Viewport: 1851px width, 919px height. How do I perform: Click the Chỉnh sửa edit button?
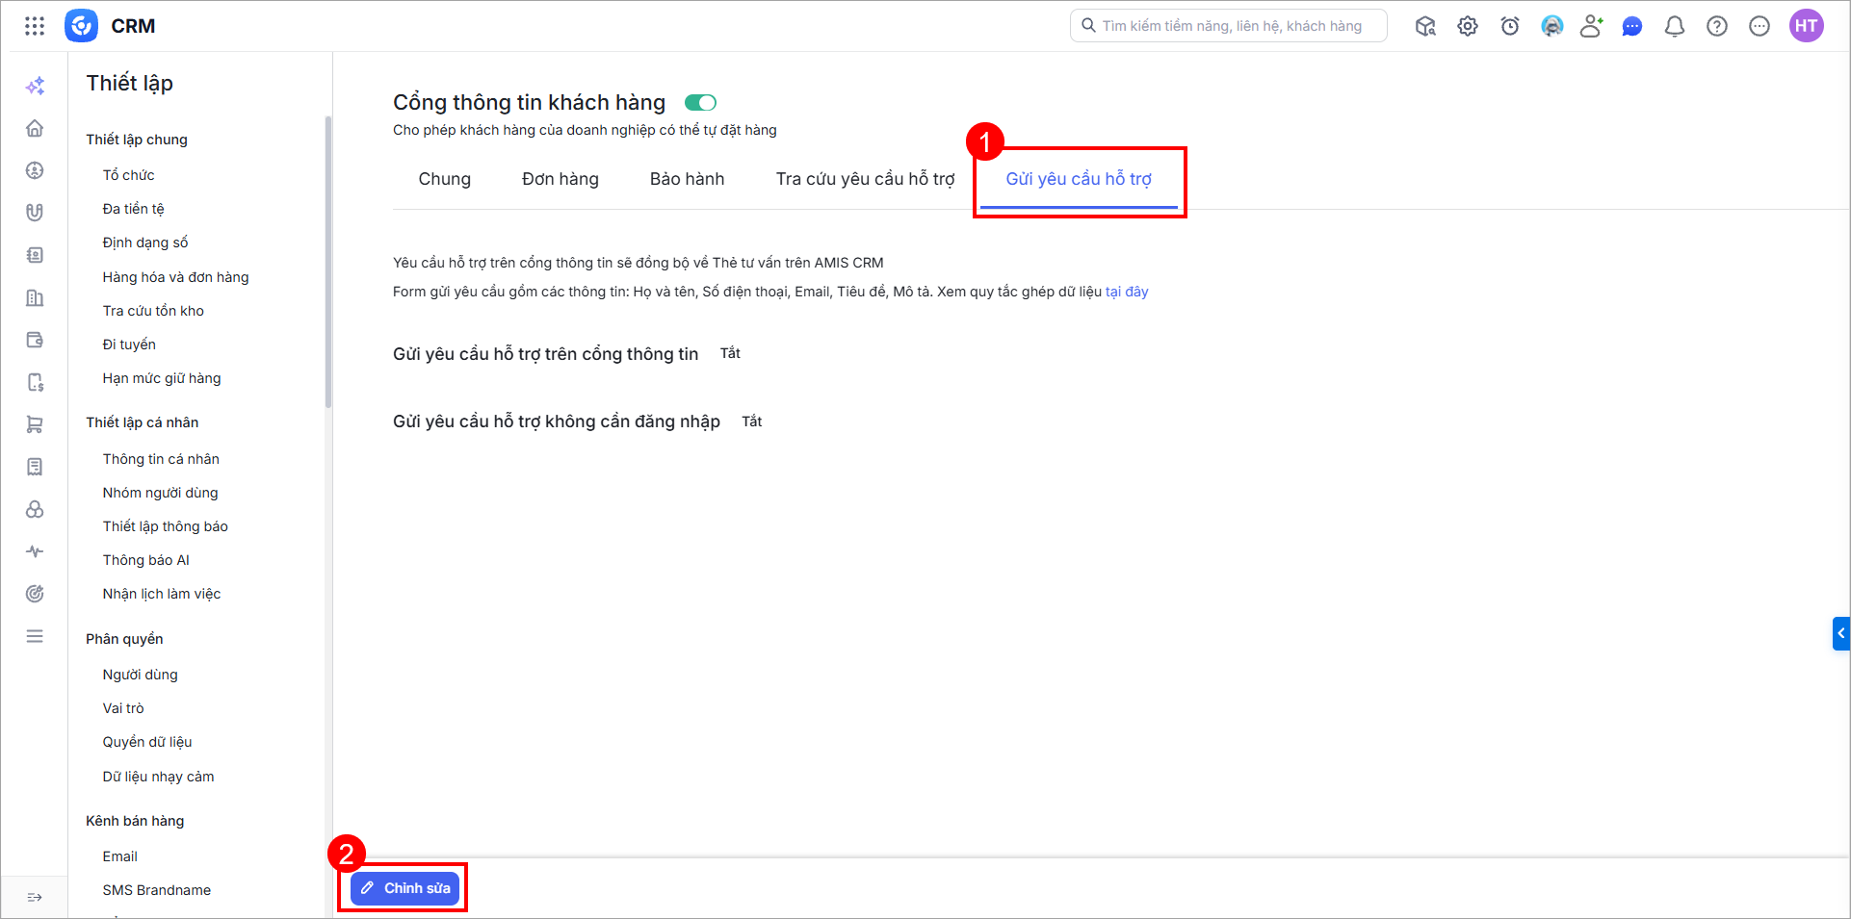pyautogui.click(x=404, y=888)
